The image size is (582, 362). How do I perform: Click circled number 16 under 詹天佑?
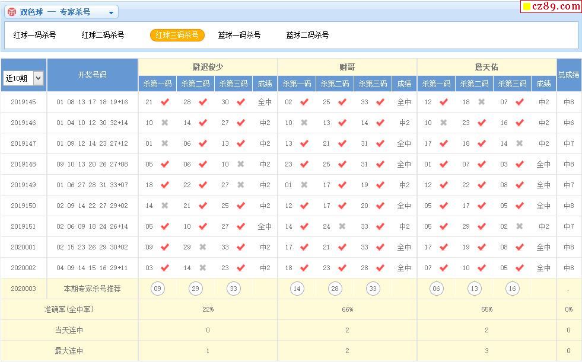pos(512,289)
